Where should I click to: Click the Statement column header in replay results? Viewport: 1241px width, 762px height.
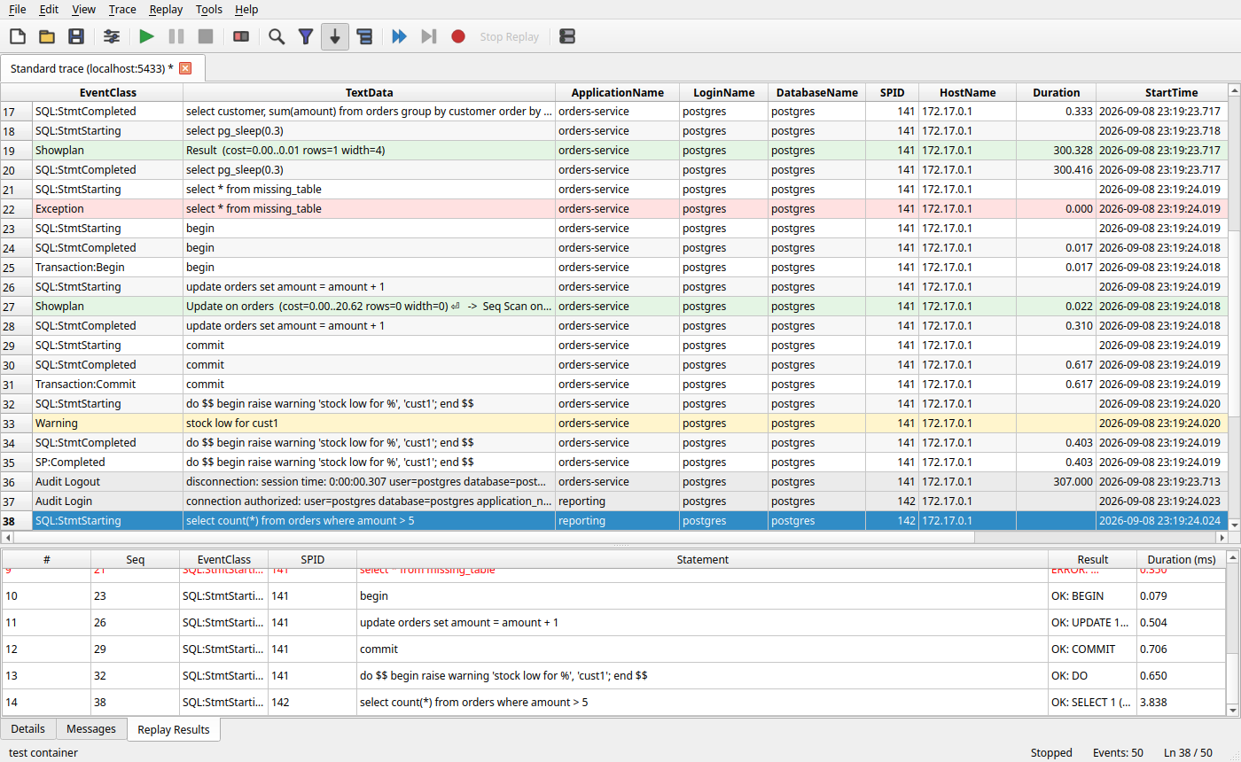(702, 559)
